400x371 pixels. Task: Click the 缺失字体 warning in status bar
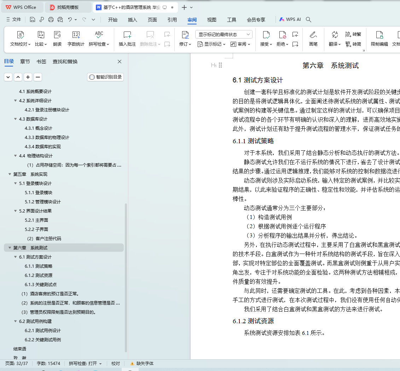click(142, 363)
